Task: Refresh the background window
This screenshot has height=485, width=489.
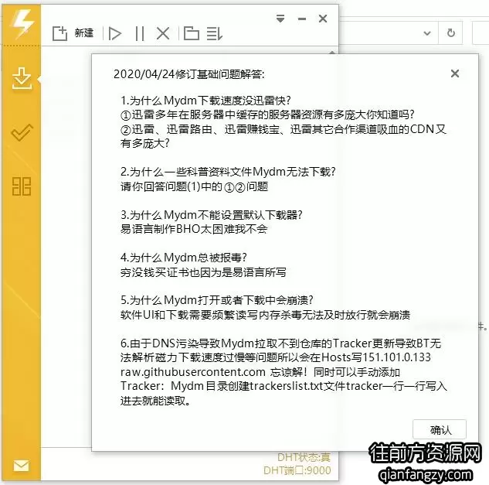Action: click(x=451, y=32)
